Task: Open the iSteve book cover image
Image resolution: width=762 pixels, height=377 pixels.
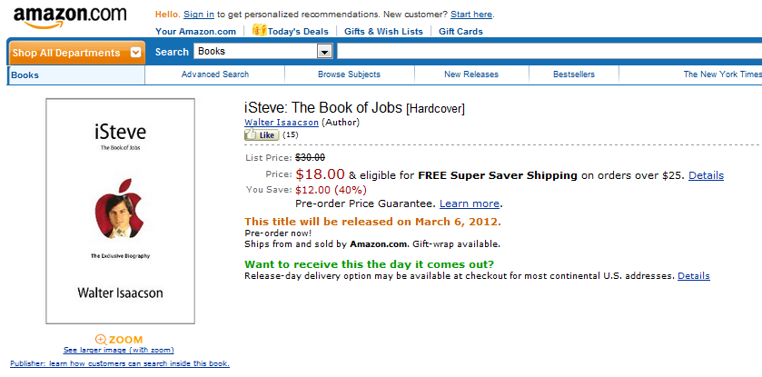Action: 121,211
